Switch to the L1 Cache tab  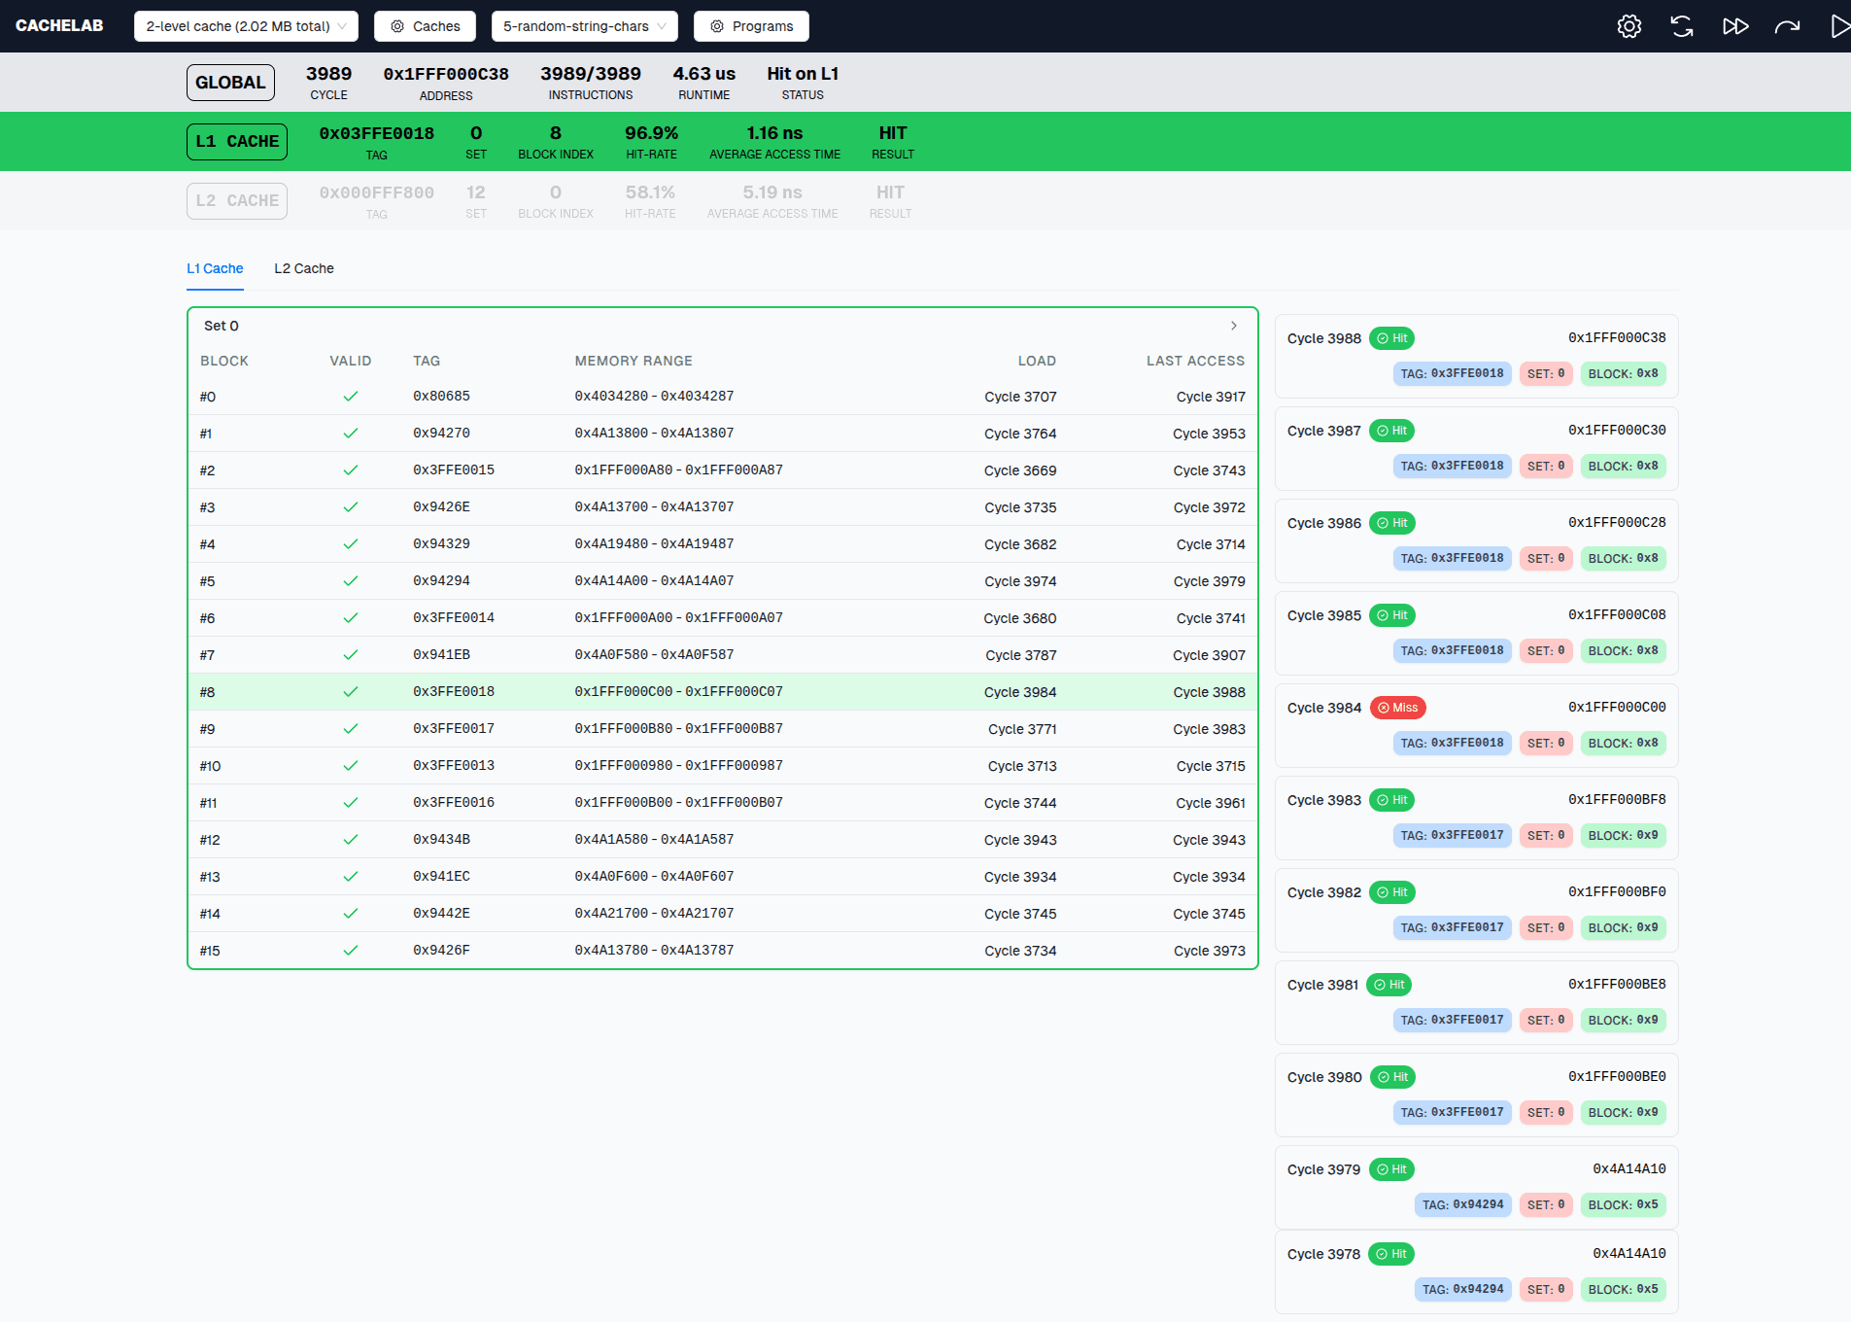click(215, 268)
